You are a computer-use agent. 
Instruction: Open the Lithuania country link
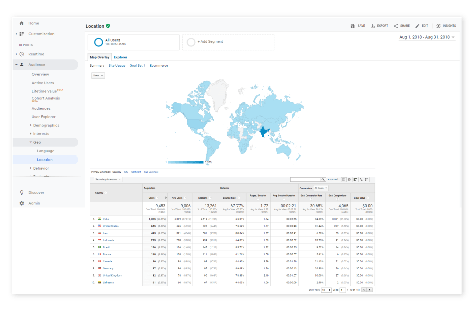point(108,283)
